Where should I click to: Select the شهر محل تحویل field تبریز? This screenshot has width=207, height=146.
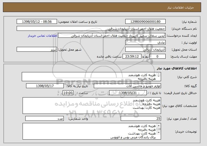tap(37, 50)
